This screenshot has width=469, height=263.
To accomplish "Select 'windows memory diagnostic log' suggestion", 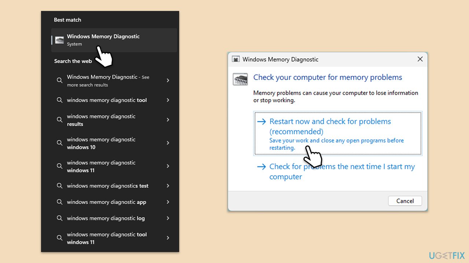I will tap(114, 218).
